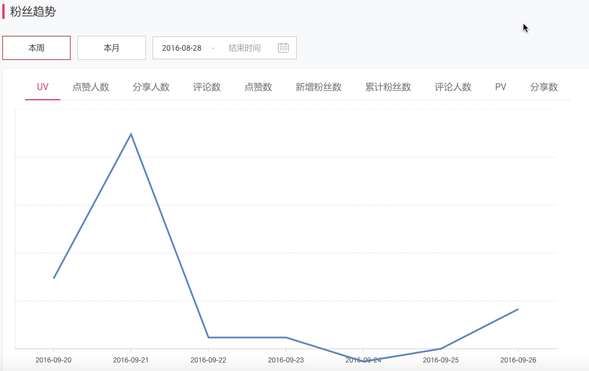Viewport: 589px width, 371px height.
Task: Select the PV tab
Action: (x=501, y=87)
